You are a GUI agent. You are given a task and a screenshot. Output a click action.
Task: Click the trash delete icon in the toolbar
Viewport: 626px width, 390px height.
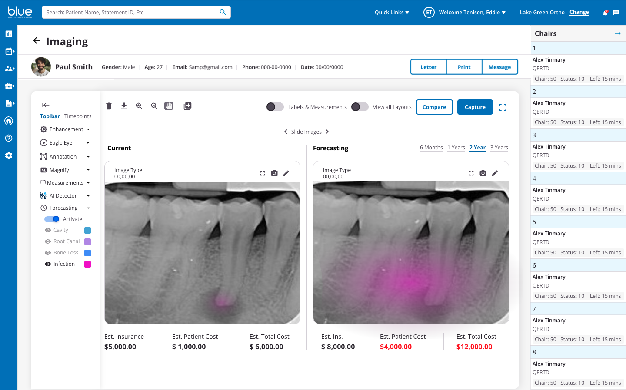coord(109,106)
